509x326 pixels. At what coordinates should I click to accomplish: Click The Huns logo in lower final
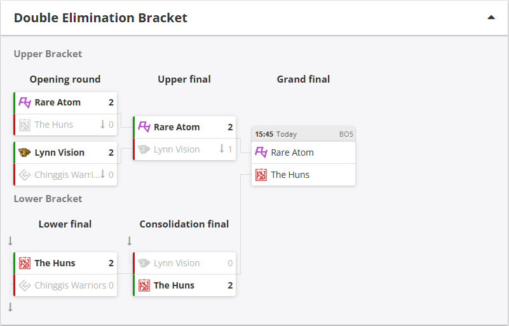(25, 263)
